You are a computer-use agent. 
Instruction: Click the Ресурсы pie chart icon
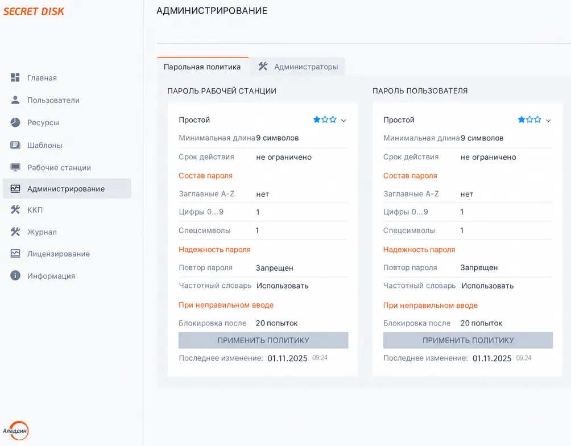click(x=15, y=122)
